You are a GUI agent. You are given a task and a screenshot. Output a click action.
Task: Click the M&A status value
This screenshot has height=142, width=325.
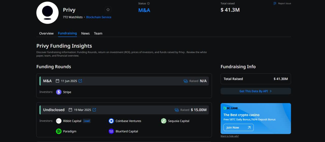click(x=144, y=10)
